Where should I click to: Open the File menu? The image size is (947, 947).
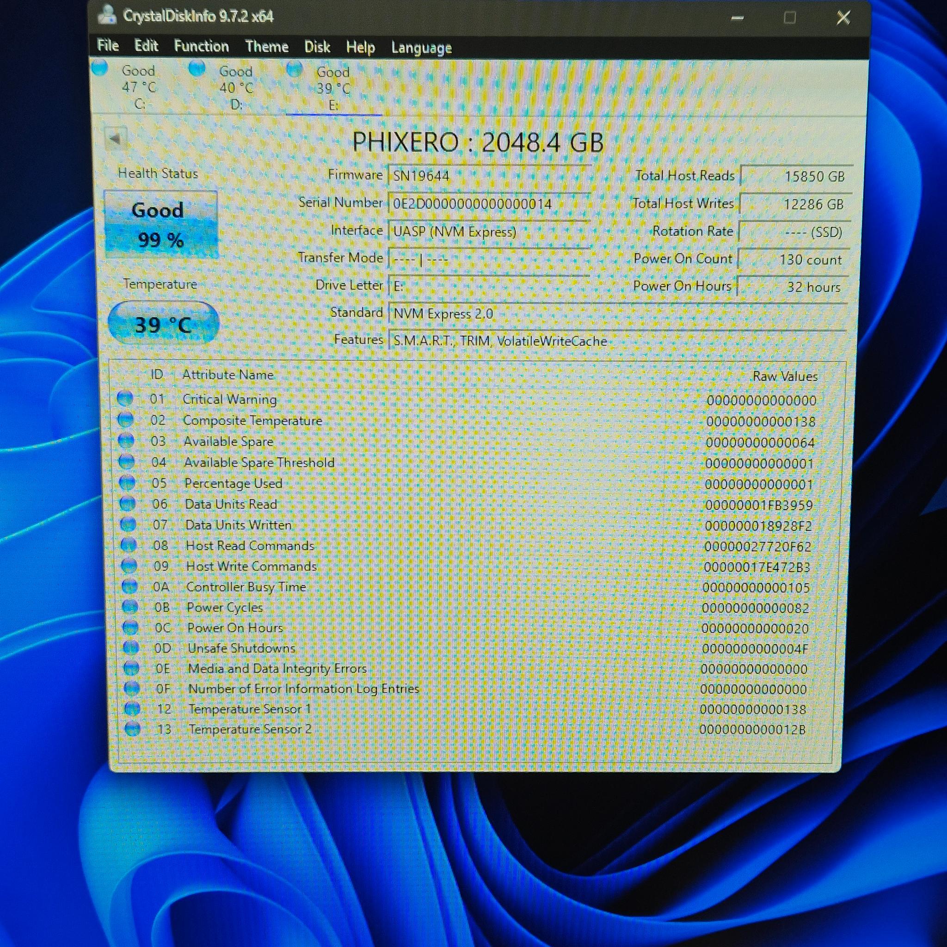108,46
